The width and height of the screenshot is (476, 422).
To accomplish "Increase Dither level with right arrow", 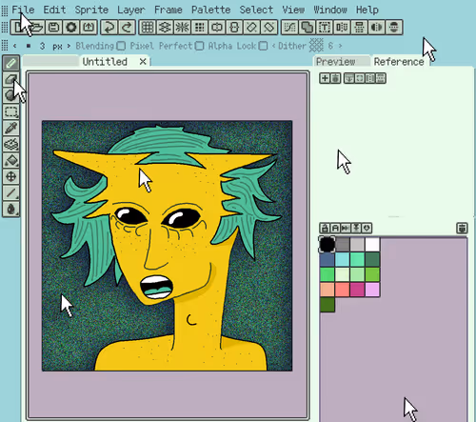I will click(x=340, y=46).
